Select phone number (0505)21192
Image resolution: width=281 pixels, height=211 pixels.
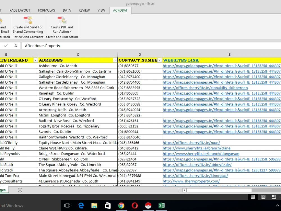(x=140, y=126)
